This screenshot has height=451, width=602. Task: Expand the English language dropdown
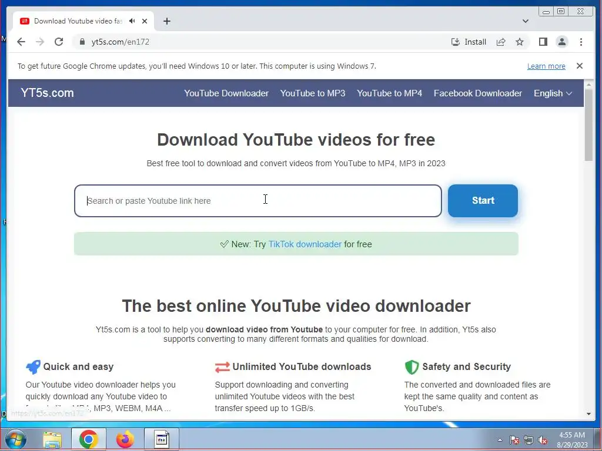tap(553, 93)
